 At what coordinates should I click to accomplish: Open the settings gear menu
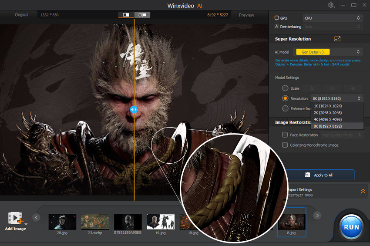pos(331,5)
